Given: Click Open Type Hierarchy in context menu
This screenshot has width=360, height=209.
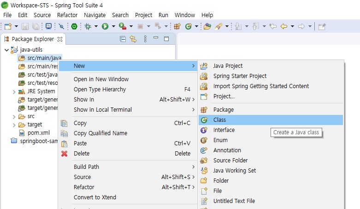Looking at the screenshot, I should tap(128, 89).
